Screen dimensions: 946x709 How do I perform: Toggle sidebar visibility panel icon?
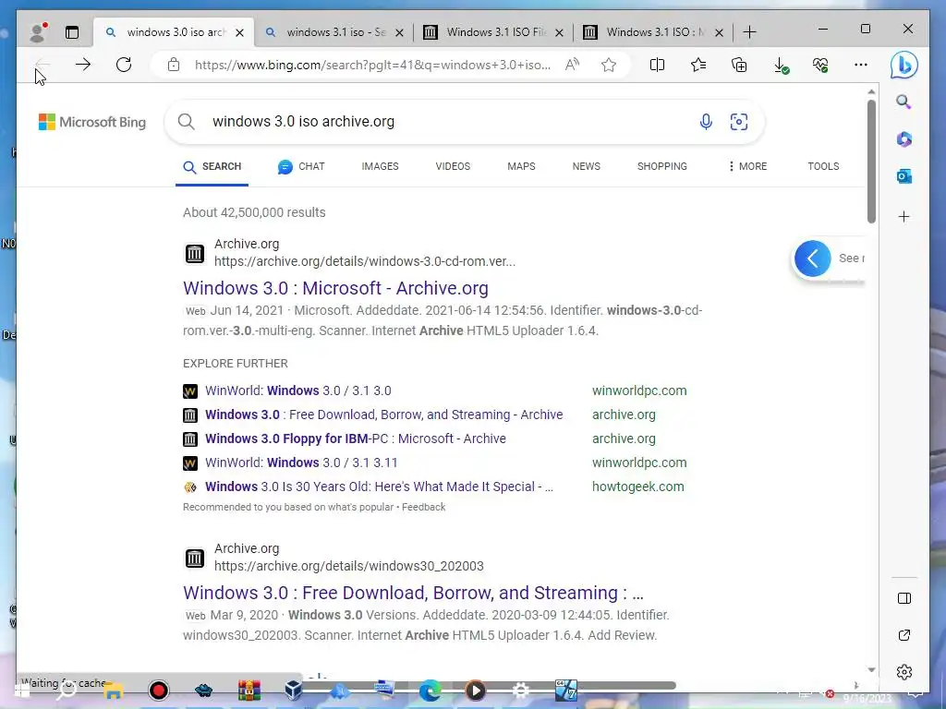point(904,598)
